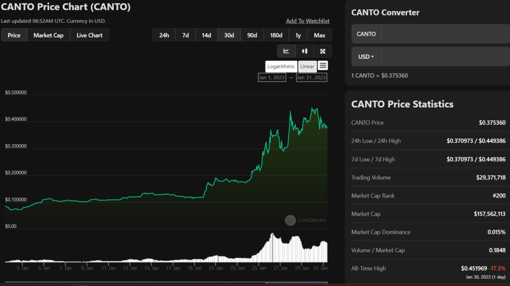Set range to Max
This screenshot has width=510, height=286.
[x=319, y=35]
